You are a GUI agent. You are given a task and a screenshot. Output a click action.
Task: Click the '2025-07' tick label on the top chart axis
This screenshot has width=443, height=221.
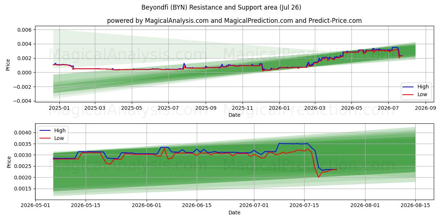169,108
